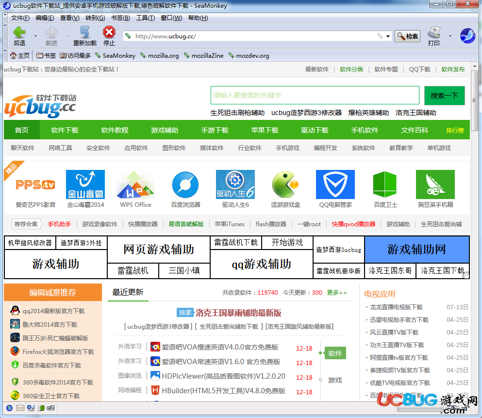Open the 文件(F) menu

(x=20, y=18)
